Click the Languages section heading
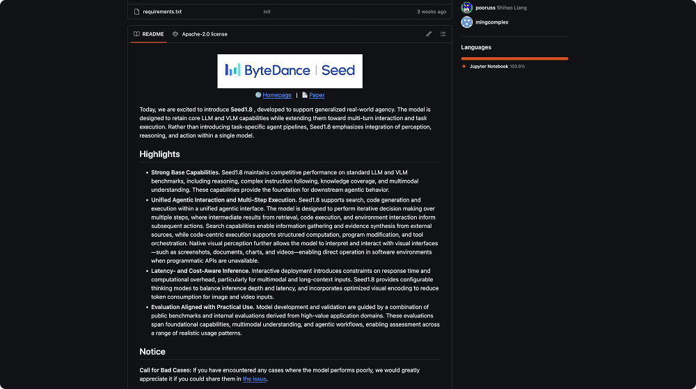Image resolution: width=696 pixels, height=389 pixels. 476,47
